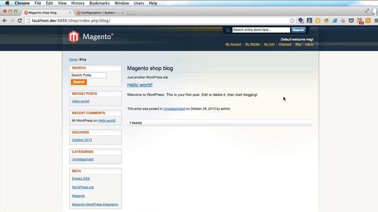
Task: Open the Users menu
Action: [x=139, y=3]
